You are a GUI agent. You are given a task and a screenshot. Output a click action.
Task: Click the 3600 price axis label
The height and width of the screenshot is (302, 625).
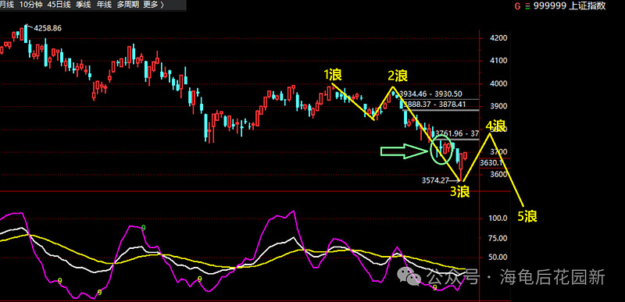498,175
